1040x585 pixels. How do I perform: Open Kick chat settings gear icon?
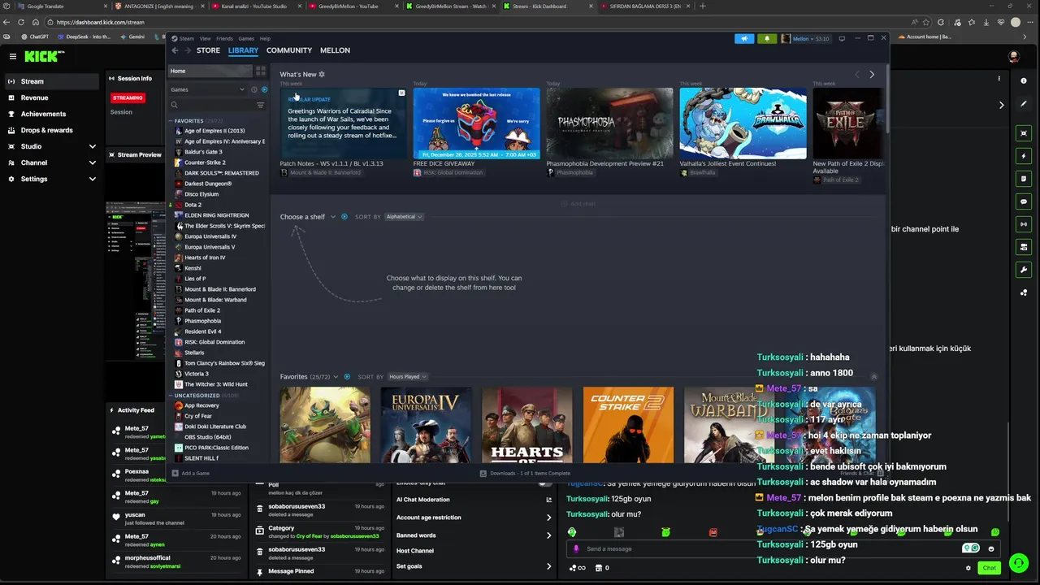[x=968, y=568]
